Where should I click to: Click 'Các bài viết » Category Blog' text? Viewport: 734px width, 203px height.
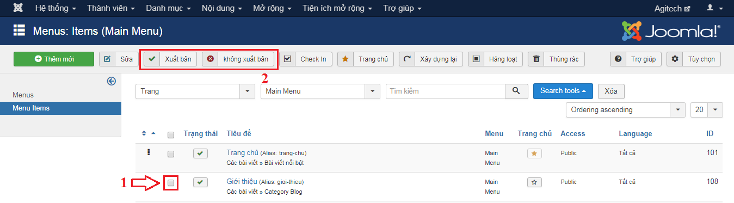tap(264, 192)
